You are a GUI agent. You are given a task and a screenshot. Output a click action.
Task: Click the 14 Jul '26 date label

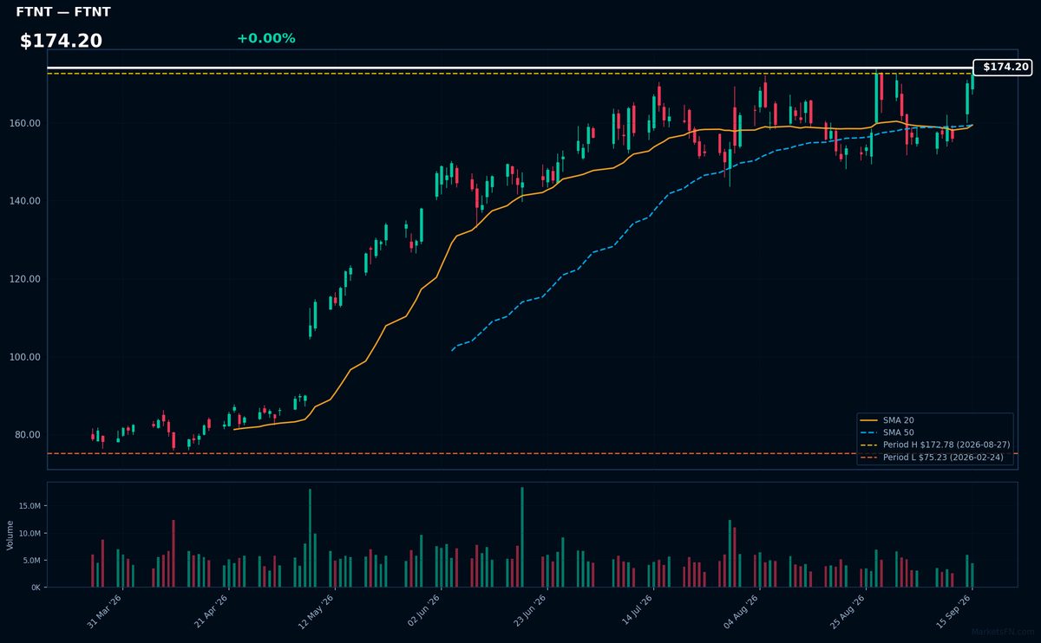pos(637,611)
